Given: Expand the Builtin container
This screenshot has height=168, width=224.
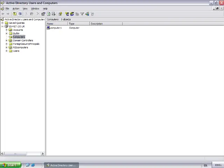Looking at the screenshot, I should point(6,34).
